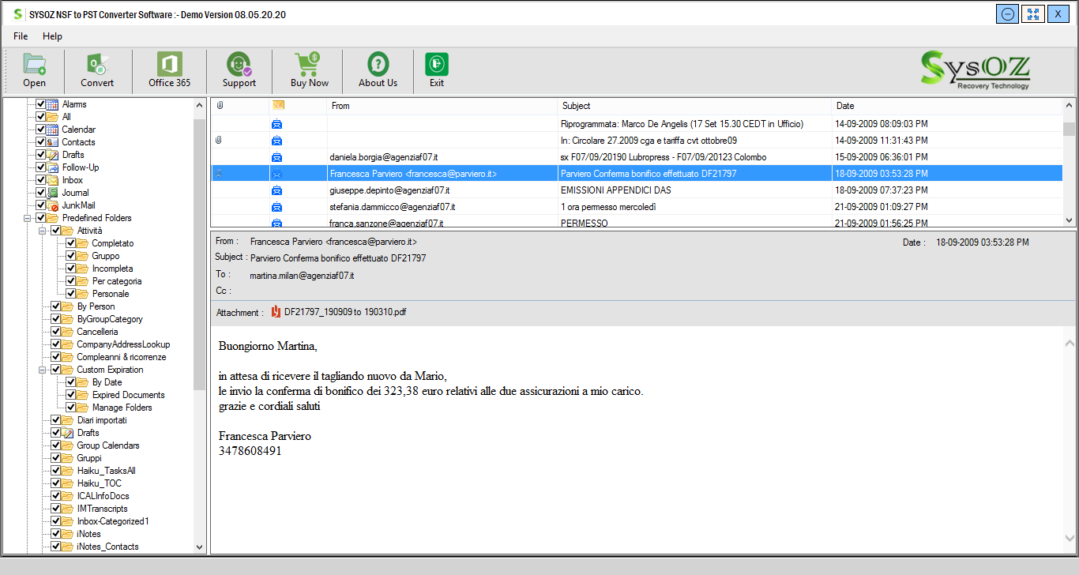Click the Buy Now cart icon
This screenshot has width=1079, height=575.
pyautogui.click(x=309, y=65)
